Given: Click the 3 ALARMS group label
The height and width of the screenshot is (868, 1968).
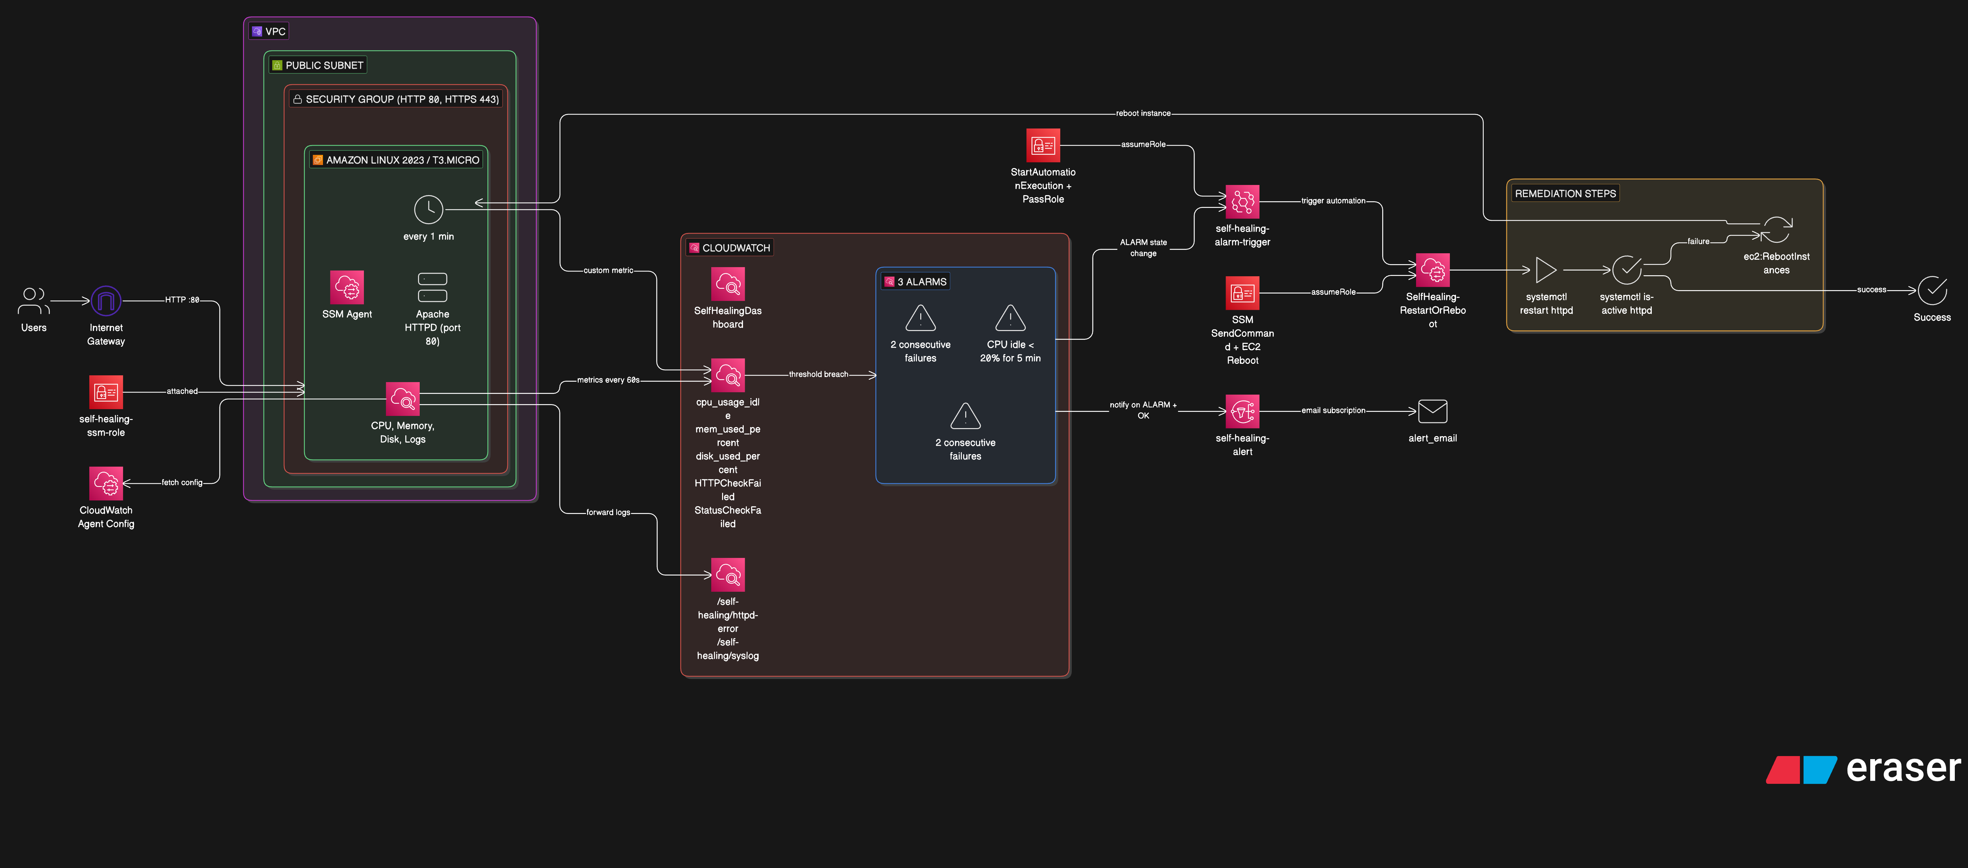Looking at the screenshot, I should tap(916, 281).
